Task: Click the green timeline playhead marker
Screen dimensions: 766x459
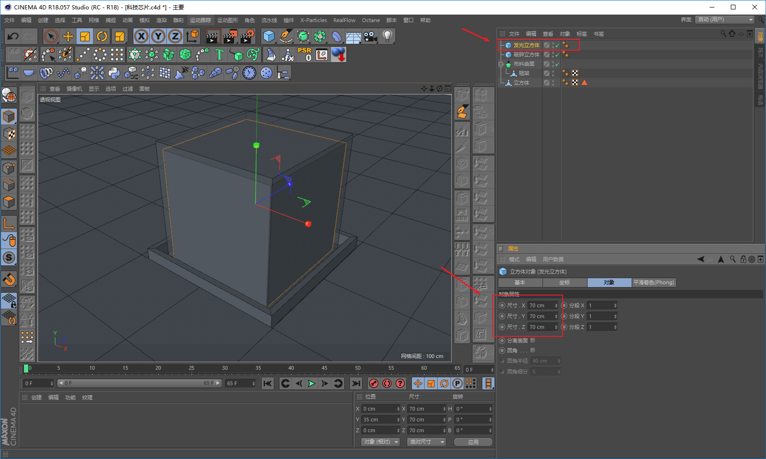Action: click(x=26, y=368)
